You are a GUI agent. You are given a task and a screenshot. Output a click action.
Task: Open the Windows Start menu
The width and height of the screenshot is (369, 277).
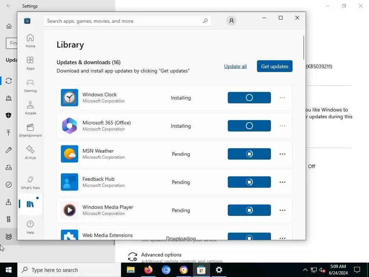pos(9,270)
